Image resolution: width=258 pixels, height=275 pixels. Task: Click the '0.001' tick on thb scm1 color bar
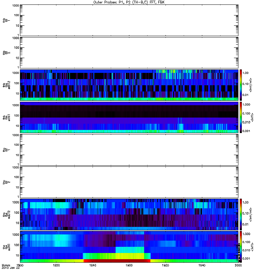point(246,131)
